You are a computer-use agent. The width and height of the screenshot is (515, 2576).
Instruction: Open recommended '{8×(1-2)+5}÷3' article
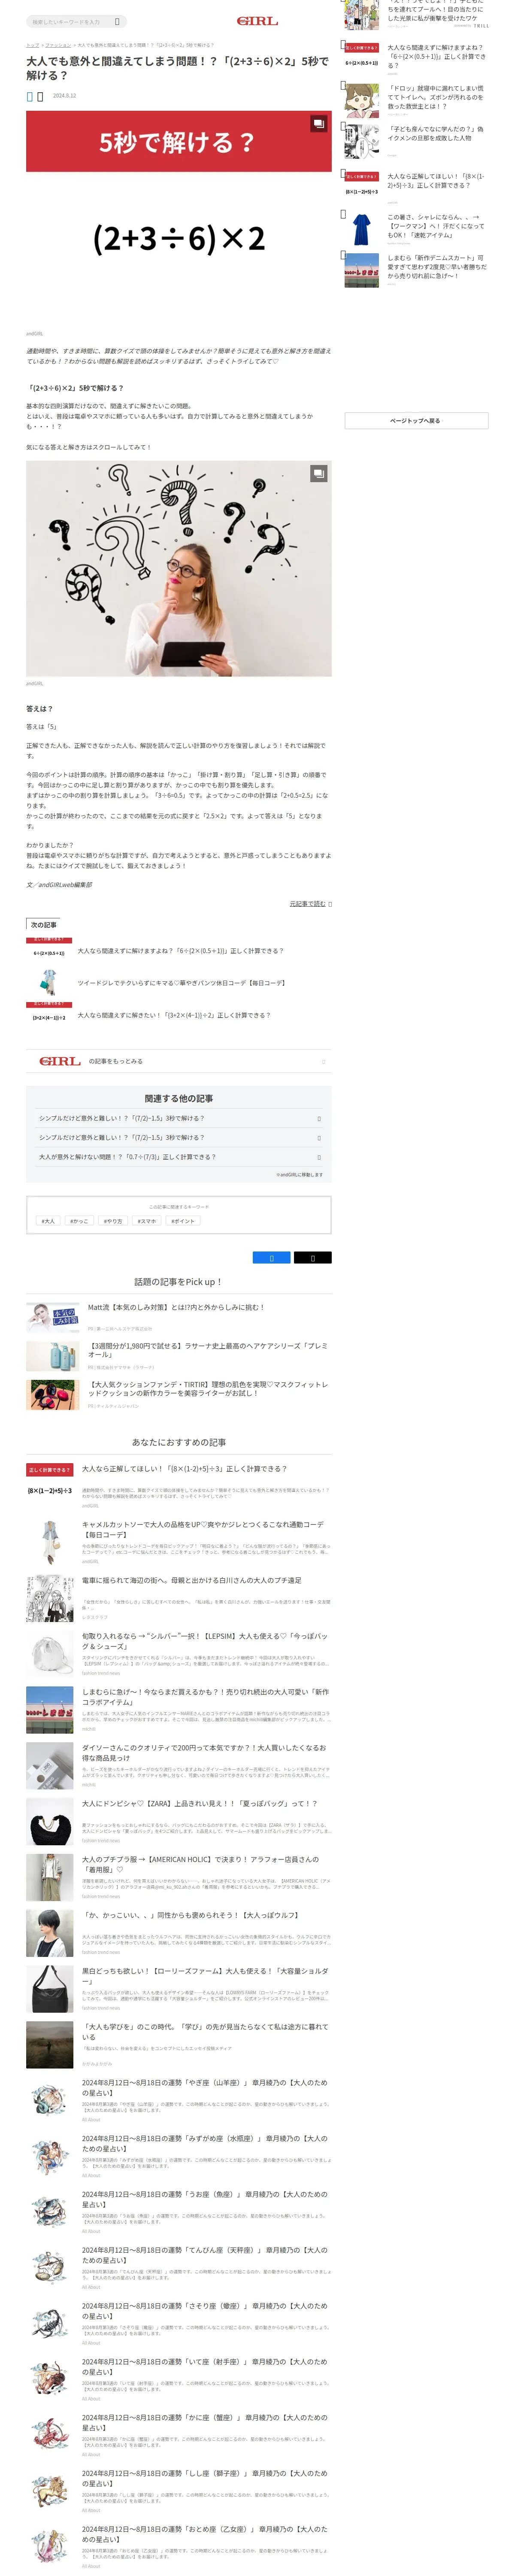(184, 1469)
